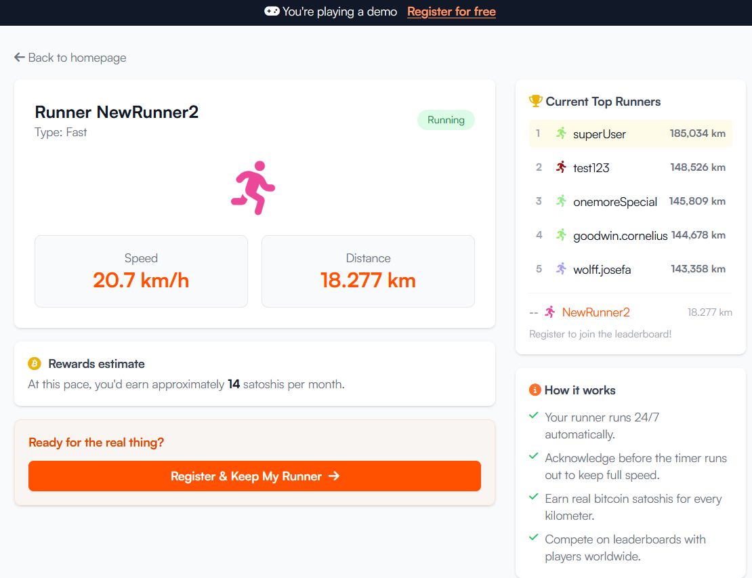This screenshot has height=578, width=752.
Task: Go Back to homepage
Action: 70,58
